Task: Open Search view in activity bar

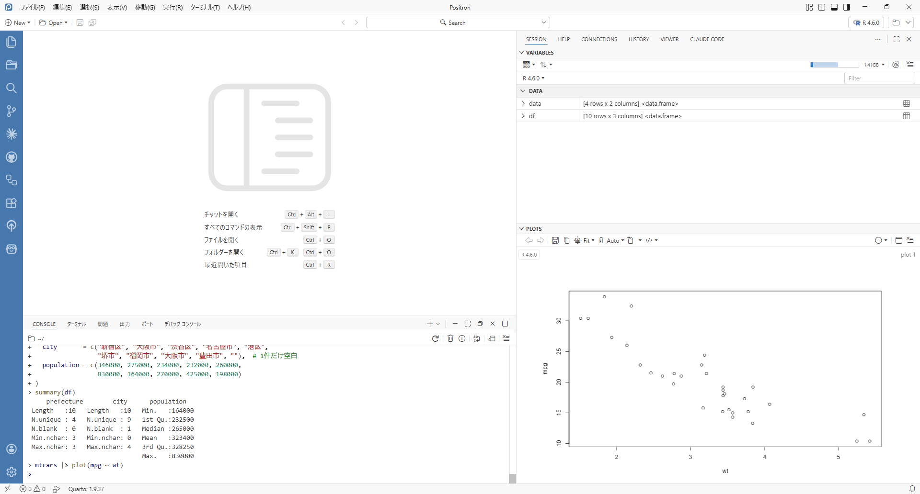Action: [11, 88]
